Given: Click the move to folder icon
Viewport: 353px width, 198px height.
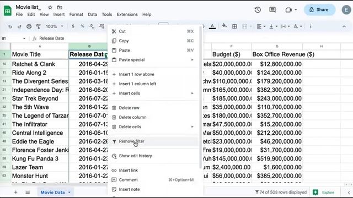Looking at the screenshot, I should [60, 7].
